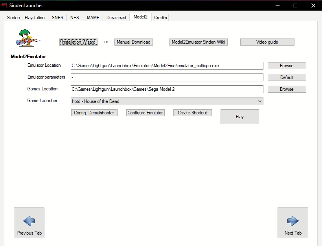Click into the Games Location text field
The image size is (322, 246).
167,89
